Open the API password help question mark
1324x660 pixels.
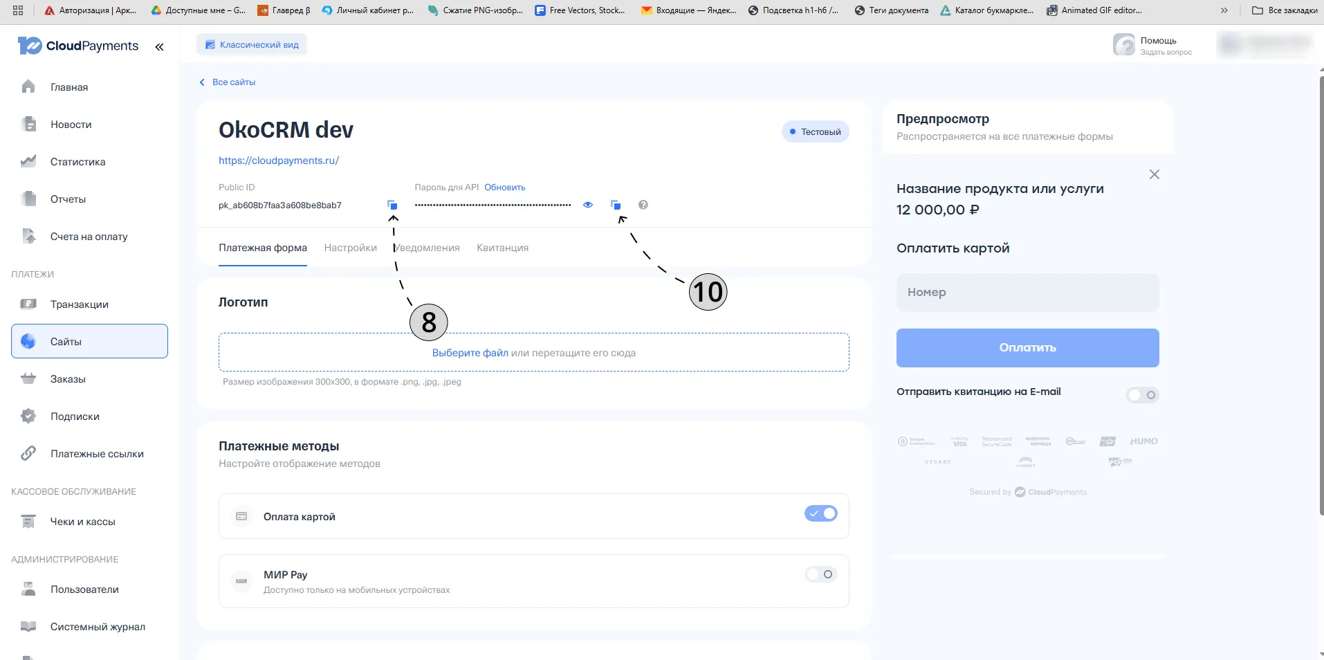click(643, 205)
